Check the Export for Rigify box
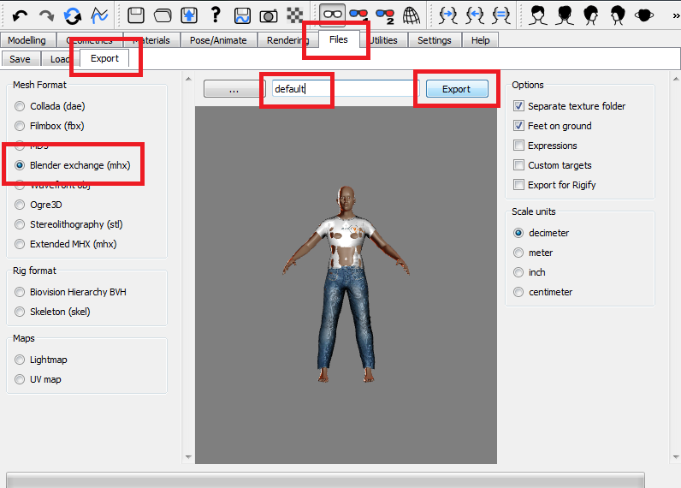Viewport: 681px width, 488px height. coord(519,185)
